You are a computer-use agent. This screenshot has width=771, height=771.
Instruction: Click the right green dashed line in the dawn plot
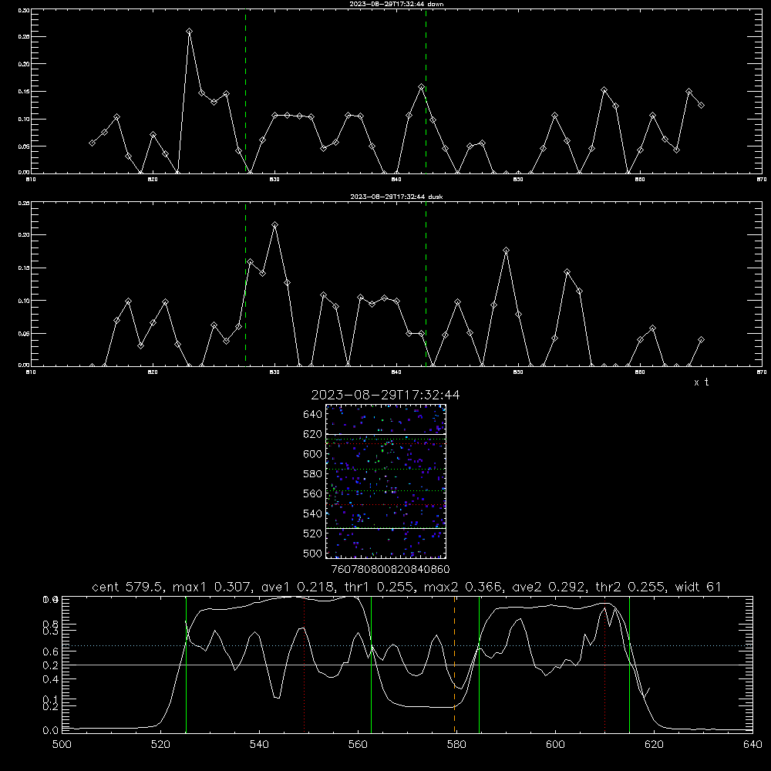click(426, 91)
